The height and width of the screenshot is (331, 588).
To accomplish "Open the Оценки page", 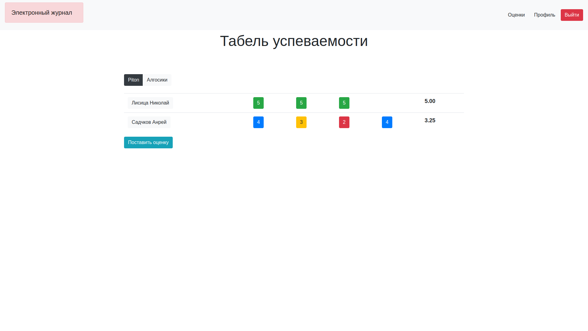I will (x=516, y=15).
